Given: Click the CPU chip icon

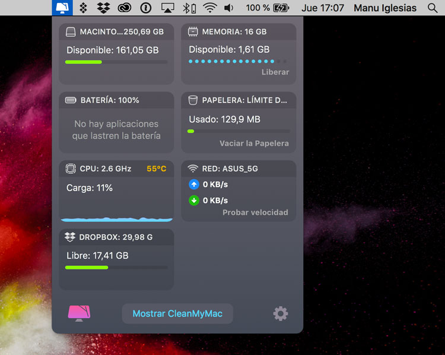Looking at the screenshot, I should (x=71, y=169).
